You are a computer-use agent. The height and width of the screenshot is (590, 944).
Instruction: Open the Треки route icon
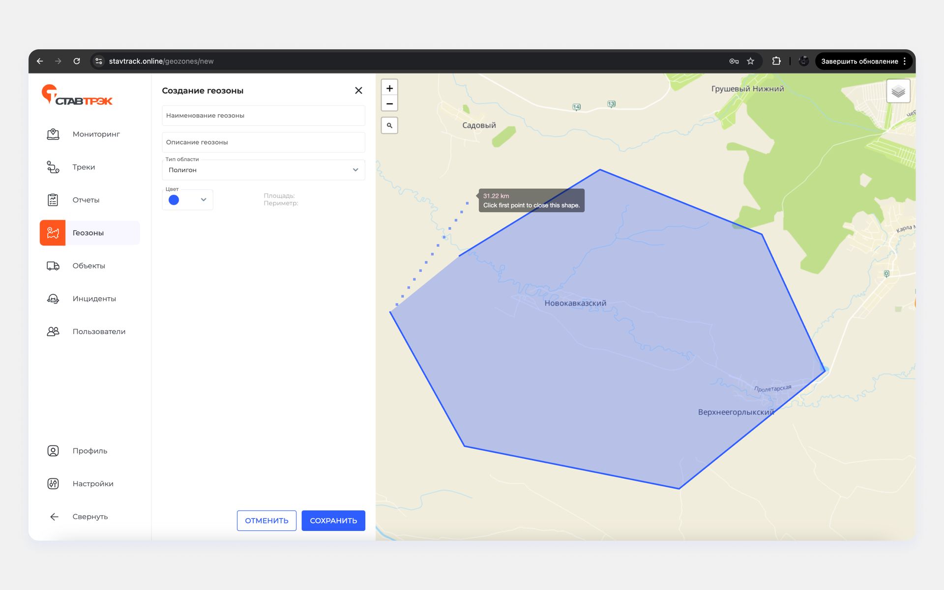point(53,167)
